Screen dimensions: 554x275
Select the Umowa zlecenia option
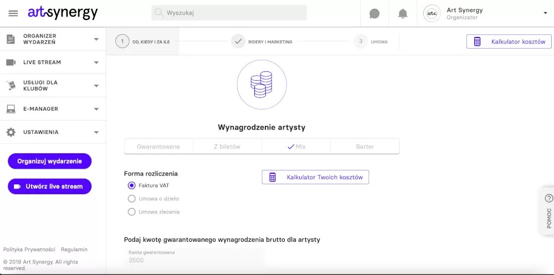click(132, 212)
